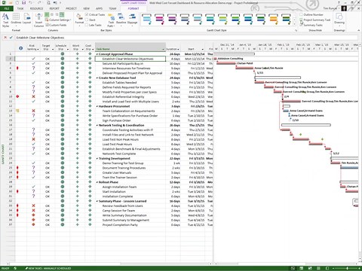Toggle Project Summary Task checkbox

pos(301,20)
